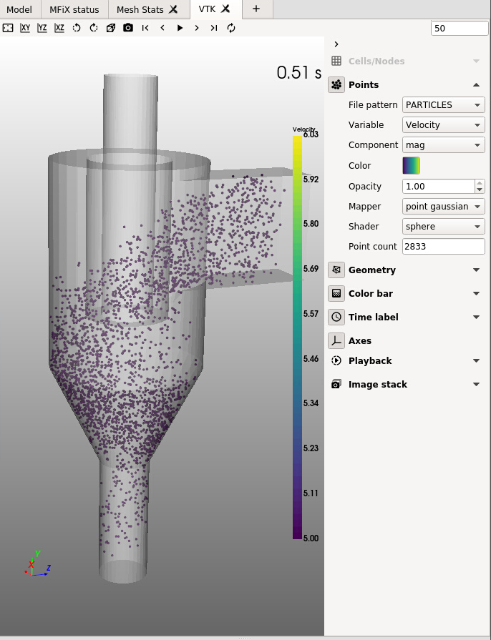
Task: Open the Variable dropdown showing Velocity
Action: (444, 125)
